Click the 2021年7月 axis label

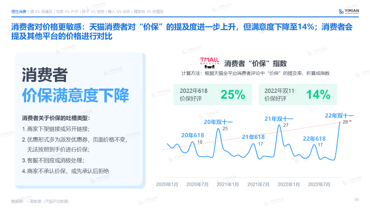[258, 184]
